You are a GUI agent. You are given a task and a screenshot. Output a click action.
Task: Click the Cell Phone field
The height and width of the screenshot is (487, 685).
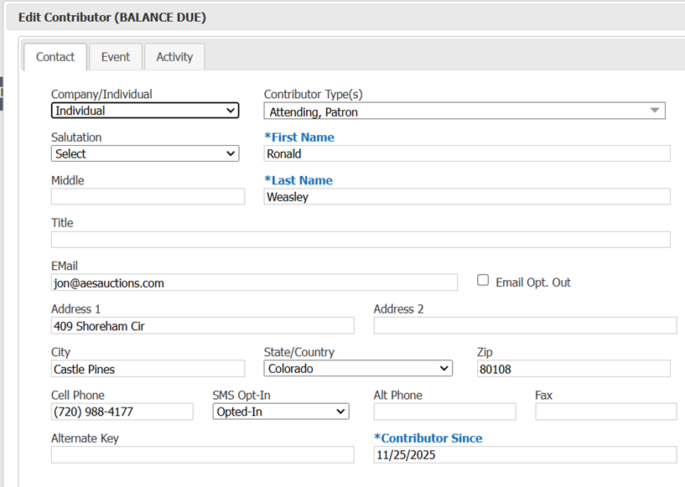point(122,412)
